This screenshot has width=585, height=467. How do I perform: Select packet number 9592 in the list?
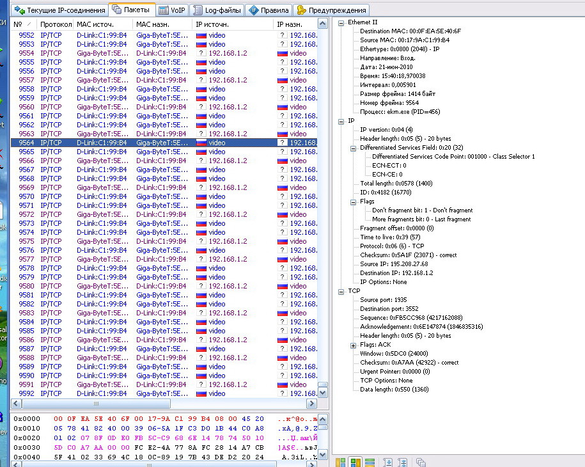[x=164, y=394]
